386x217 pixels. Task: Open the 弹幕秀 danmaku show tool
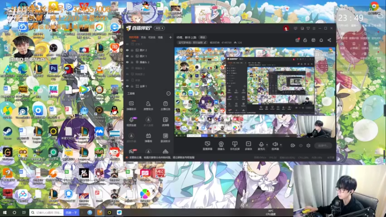point(148,138)
